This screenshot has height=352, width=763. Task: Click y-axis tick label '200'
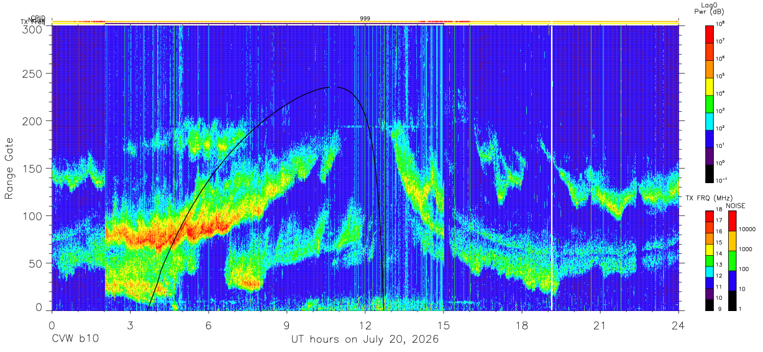coord(32,121)
